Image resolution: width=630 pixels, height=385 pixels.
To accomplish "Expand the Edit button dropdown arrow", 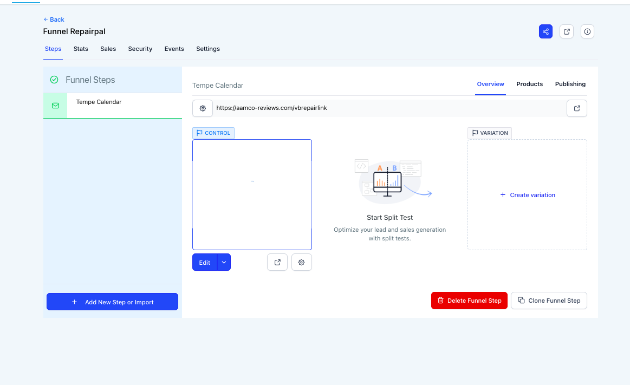I will point(224,262).
